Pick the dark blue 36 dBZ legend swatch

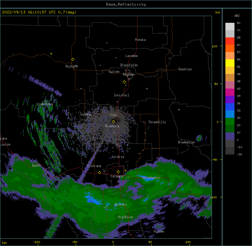[230, 107]
